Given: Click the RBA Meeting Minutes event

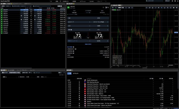Looking at the screenshot, I should coord(93,82).
